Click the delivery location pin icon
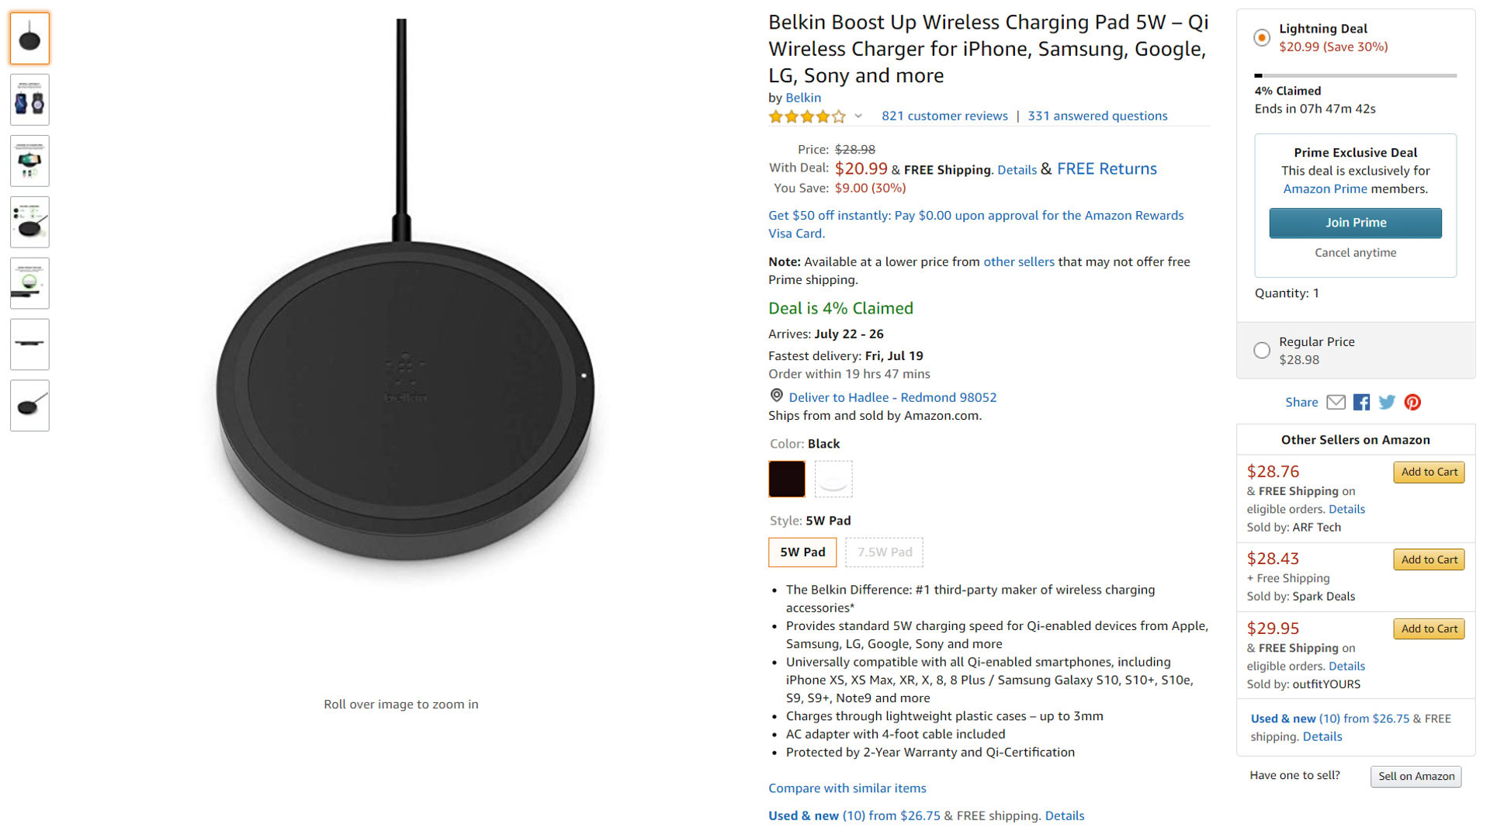 tap(776, 396)
